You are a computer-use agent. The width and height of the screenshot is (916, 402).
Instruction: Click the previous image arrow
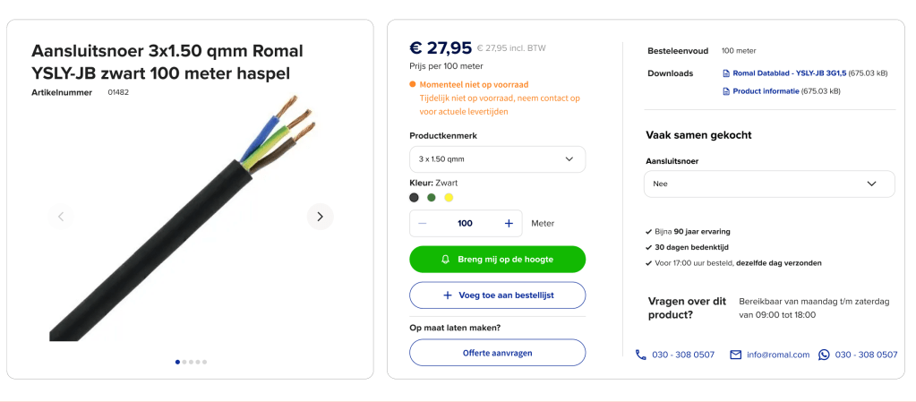61,217
